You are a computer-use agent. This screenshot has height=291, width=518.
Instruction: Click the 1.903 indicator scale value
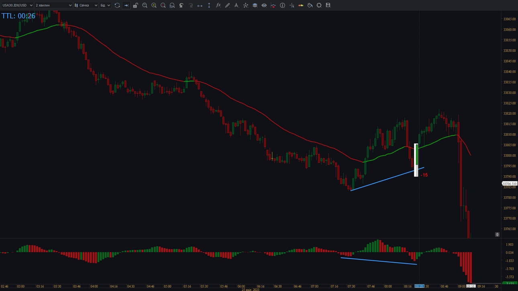coord(510,244)
